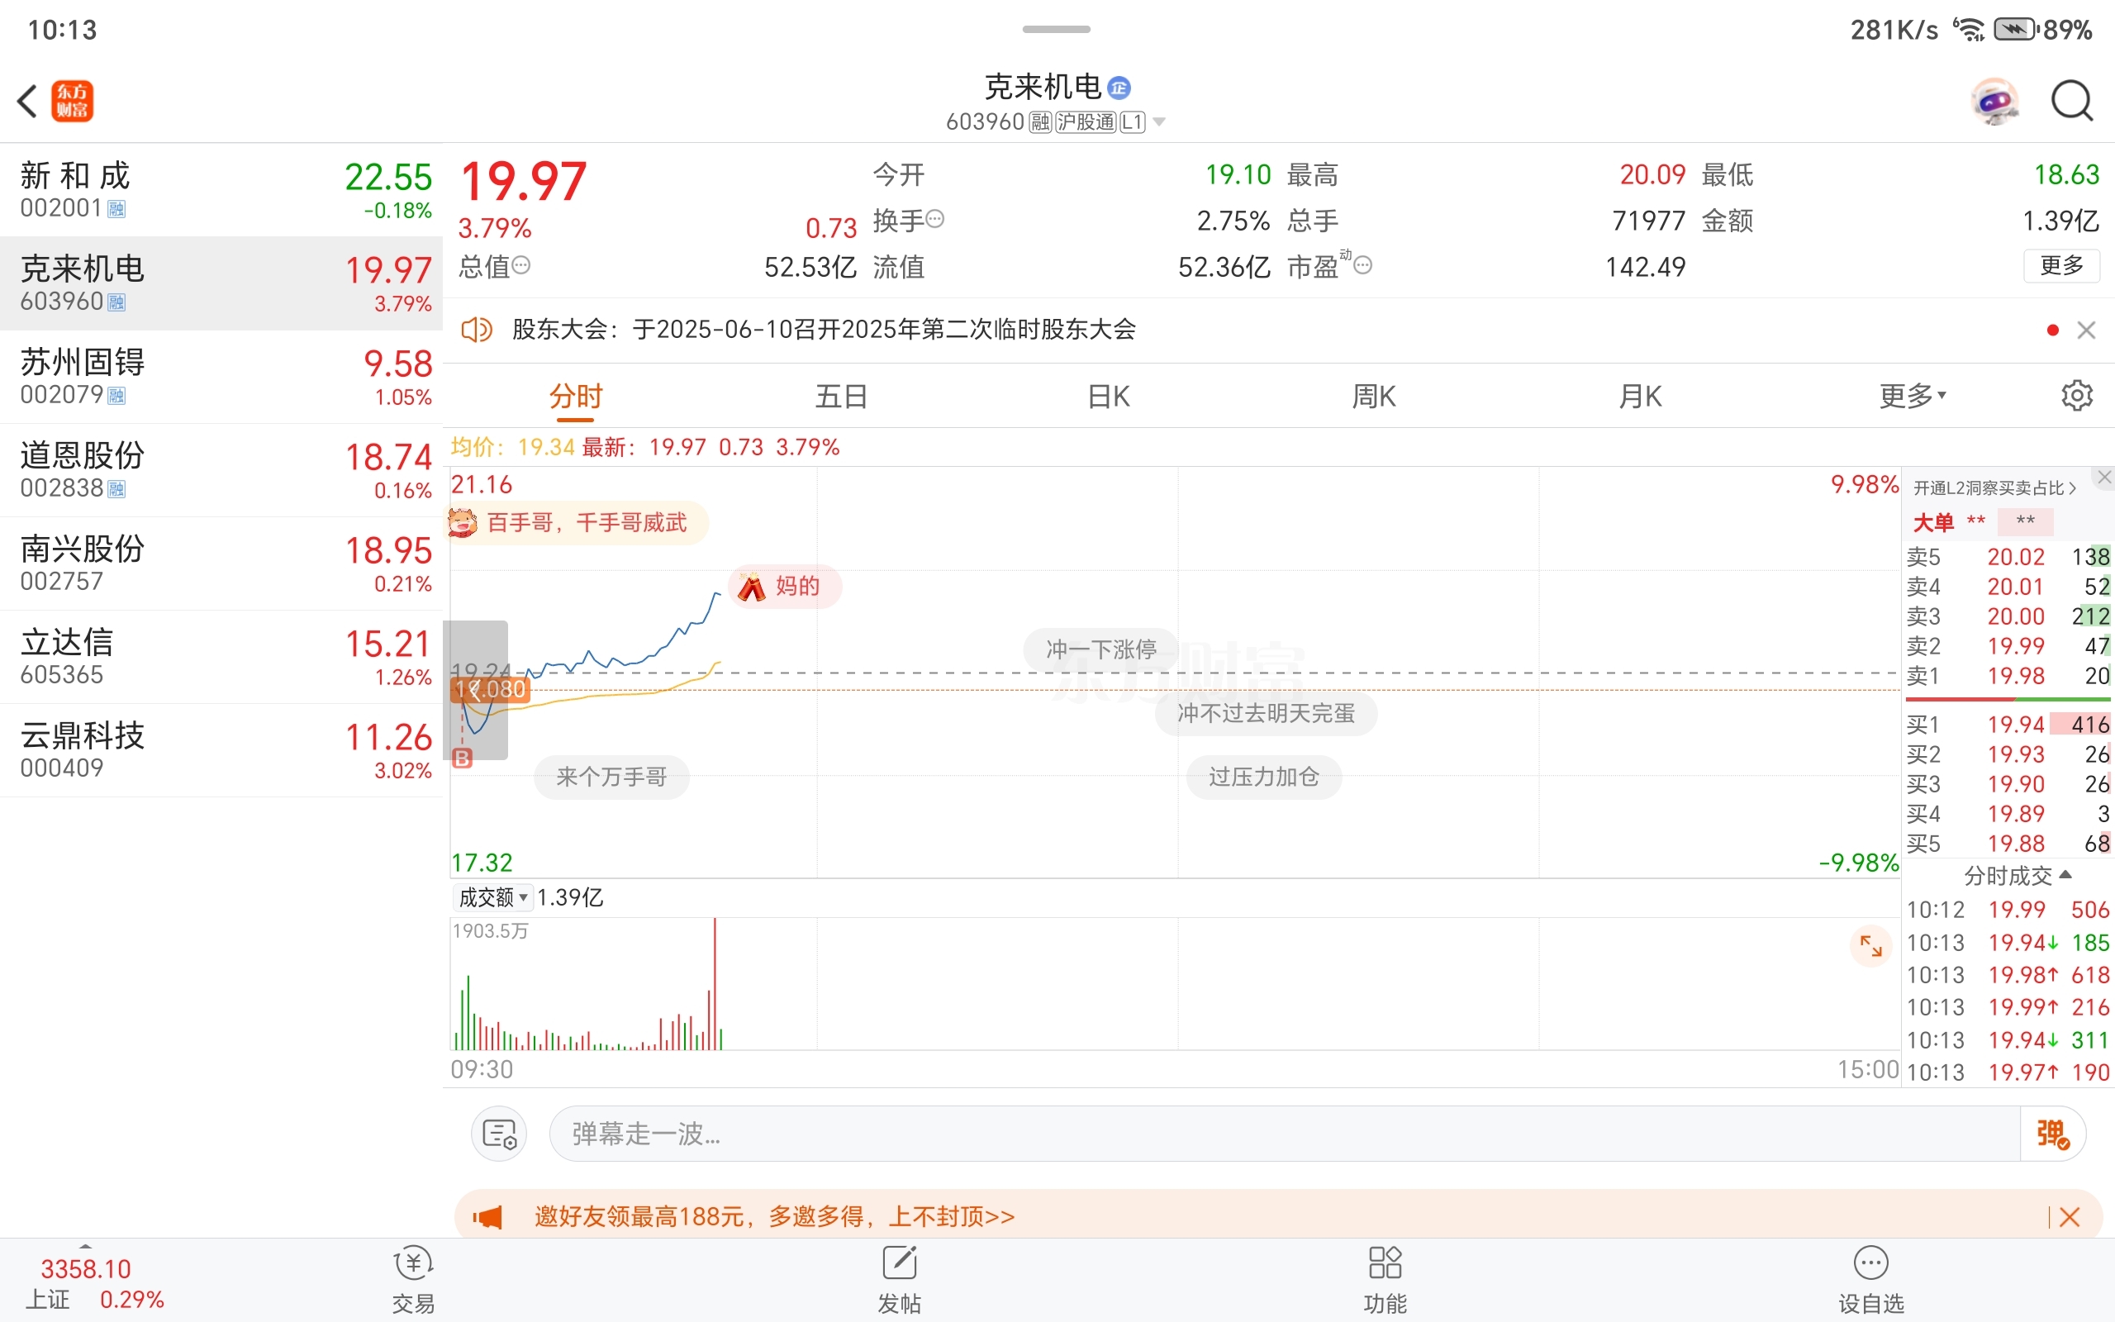Open 开通L2洞察买卖占比 link
The width and height of the screenshot is (2115, 1322).
1994,487
